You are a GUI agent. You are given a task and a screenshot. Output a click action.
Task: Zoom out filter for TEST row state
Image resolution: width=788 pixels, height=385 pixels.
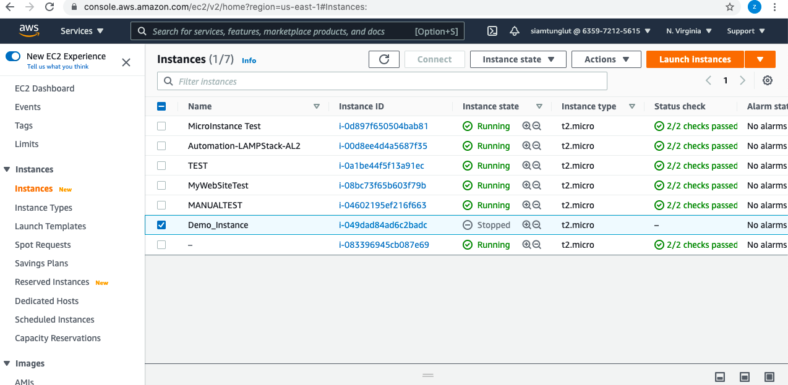(537, 166)
